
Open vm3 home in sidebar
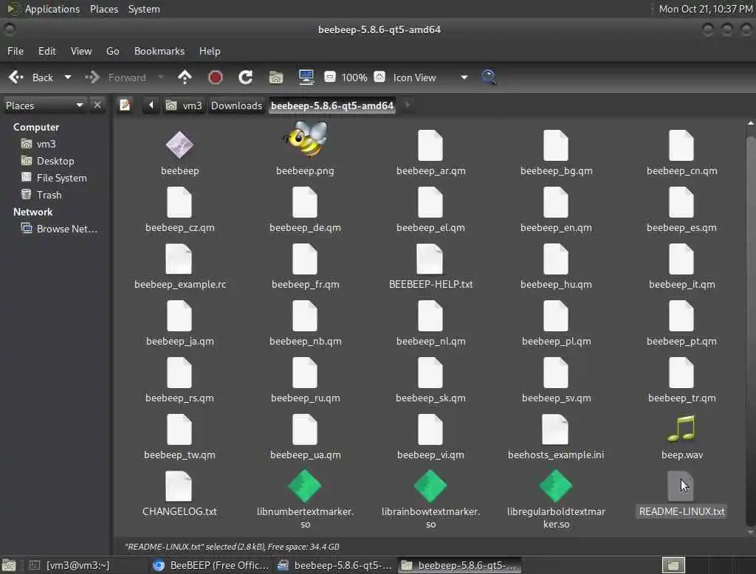[46, 144]
